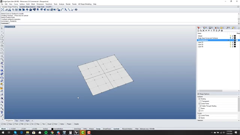Open the Surface menu
Image resolution: width=240 pixels, height=135 pixels.
[x=22, y=4]
